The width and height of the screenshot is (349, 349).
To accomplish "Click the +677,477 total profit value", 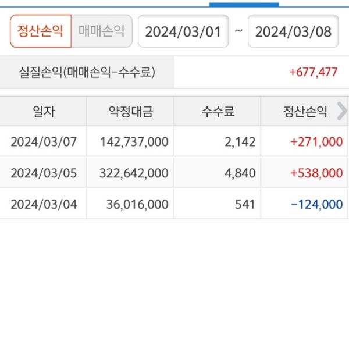I will coord(313,72).
